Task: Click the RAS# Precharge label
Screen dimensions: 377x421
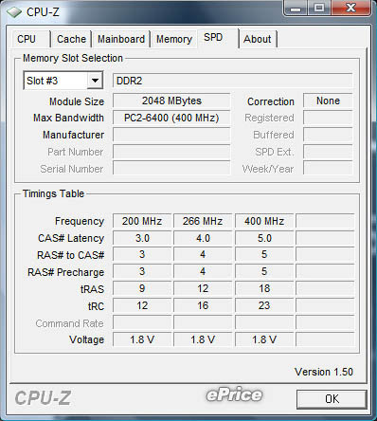Action: (65, 272)
